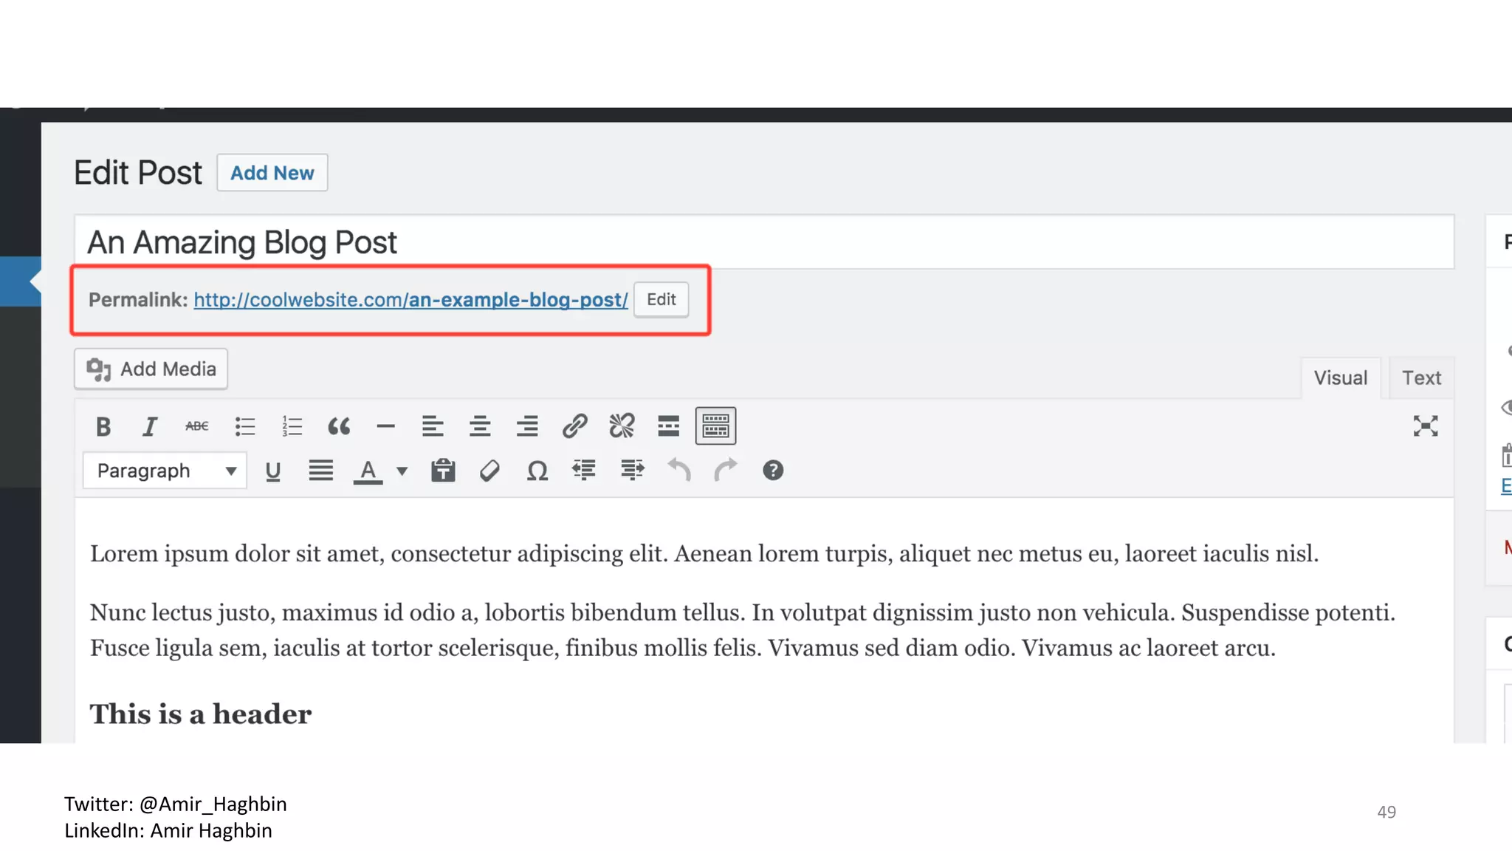Toggle the toolbar kitchen sink button
This screenshot has width=1512, height=851.
pos(715,426)
